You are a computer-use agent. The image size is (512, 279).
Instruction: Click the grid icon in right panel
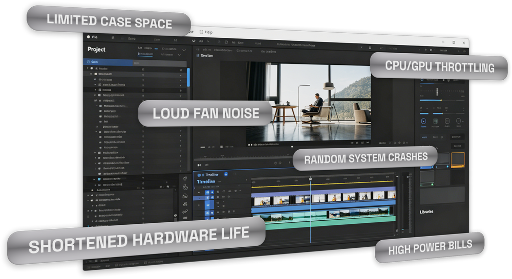[435, 121]
